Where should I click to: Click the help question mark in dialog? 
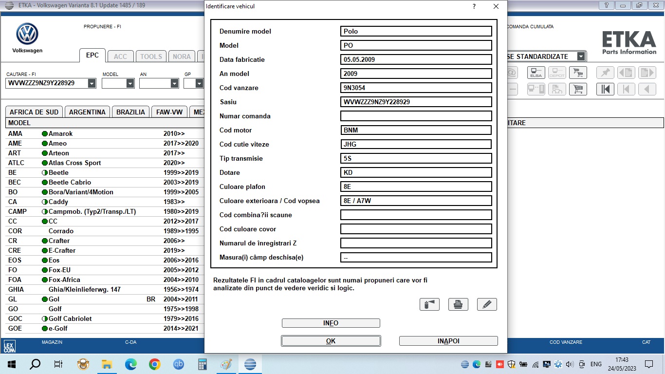coord(474,6)
